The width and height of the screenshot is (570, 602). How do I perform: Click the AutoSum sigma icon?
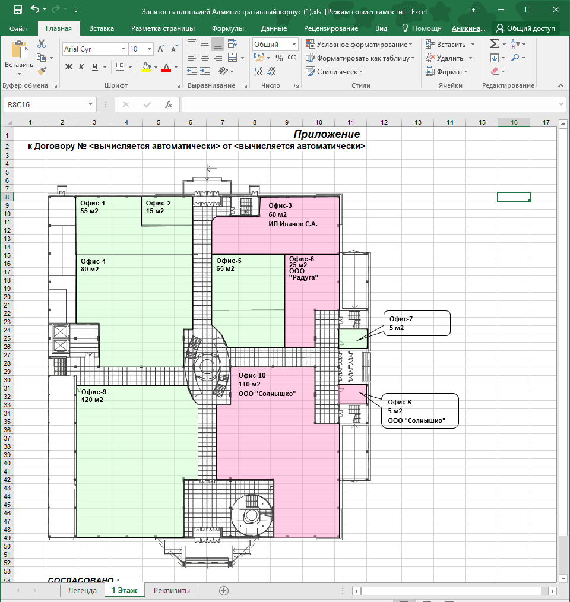click(494, 45)
